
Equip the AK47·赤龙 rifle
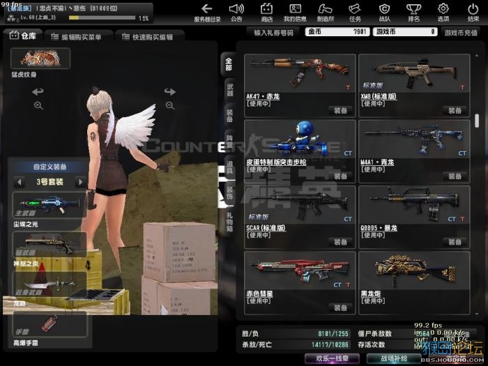340,110
